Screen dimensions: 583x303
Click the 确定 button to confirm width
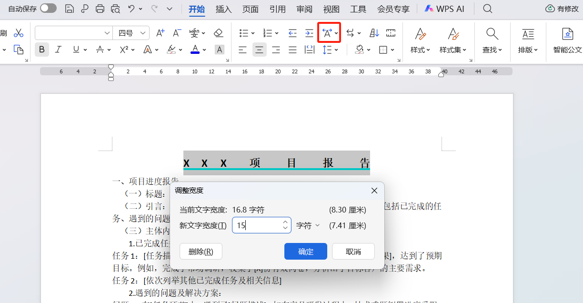tap(305, 251)
